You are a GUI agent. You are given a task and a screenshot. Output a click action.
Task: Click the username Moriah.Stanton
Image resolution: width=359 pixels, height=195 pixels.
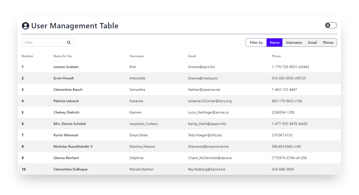tap(141, 169)
